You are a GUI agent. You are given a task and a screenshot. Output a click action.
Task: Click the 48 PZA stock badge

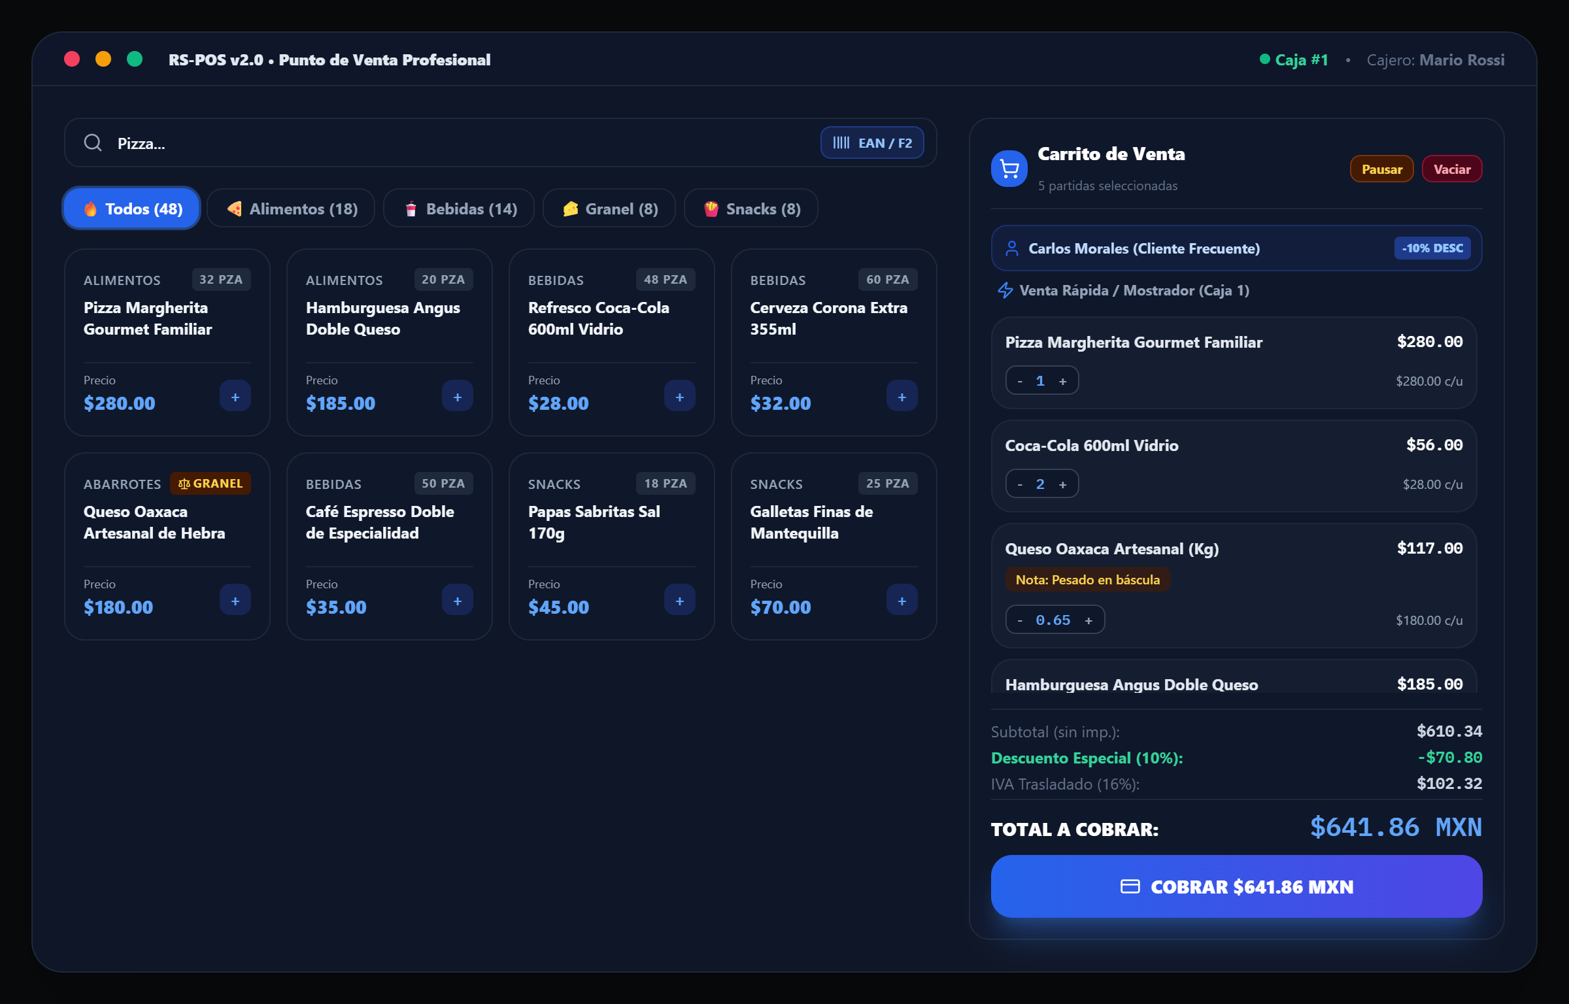[666, 280]
